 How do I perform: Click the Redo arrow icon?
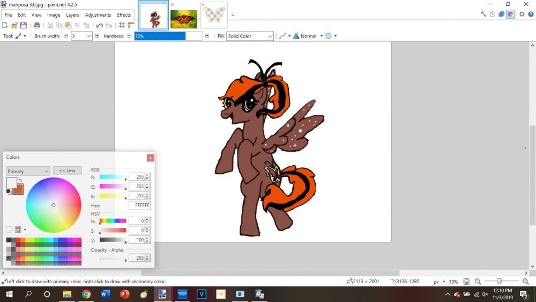click(109, 25)
